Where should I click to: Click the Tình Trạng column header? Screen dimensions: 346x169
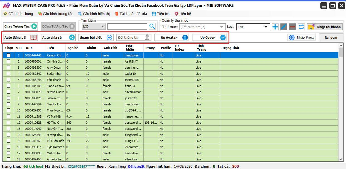(207, 48)
